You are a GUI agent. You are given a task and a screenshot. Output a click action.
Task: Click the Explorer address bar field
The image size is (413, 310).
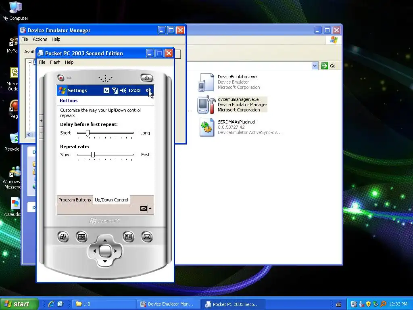(249, 66)
